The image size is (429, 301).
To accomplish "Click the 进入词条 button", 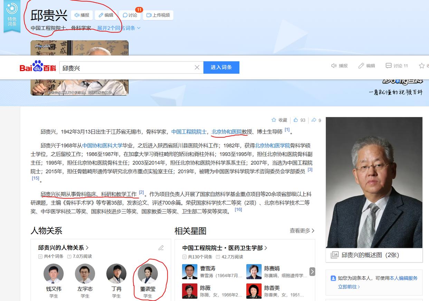I will pos(221,68).
